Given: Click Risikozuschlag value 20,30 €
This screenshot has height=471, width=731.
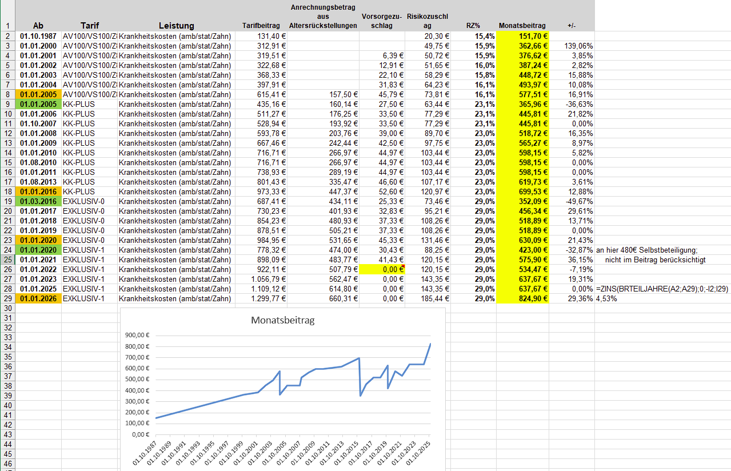Looking at the screenshot, I should tap(428, 36).
